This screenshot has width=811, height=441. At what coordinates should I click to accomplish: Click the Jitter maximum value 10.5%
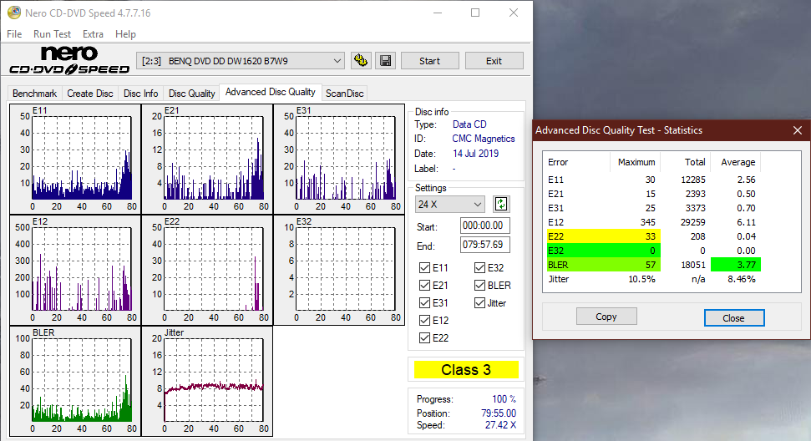tap(642, 279)
